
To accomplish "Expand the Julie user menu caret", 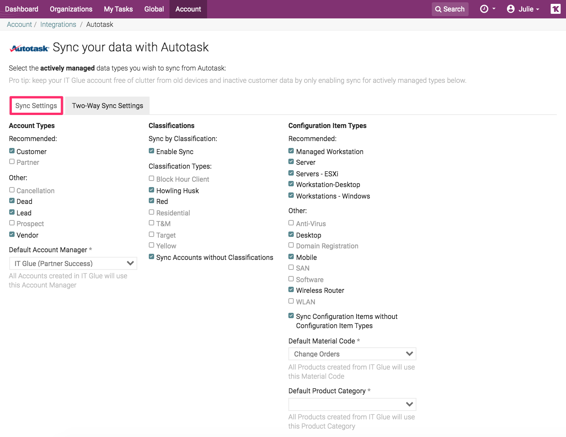I will [538, 9].
